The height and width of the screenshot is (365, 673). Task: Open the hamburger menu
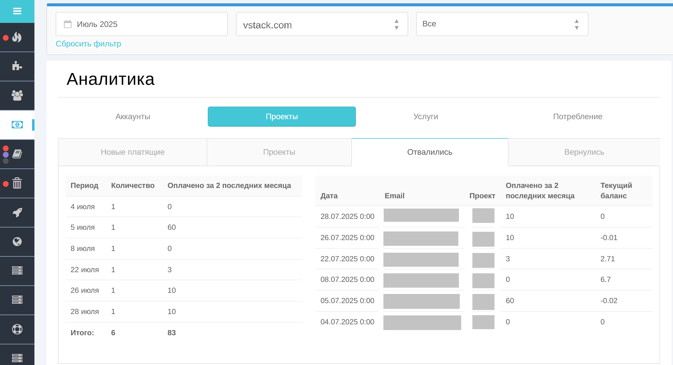[17, 11]
